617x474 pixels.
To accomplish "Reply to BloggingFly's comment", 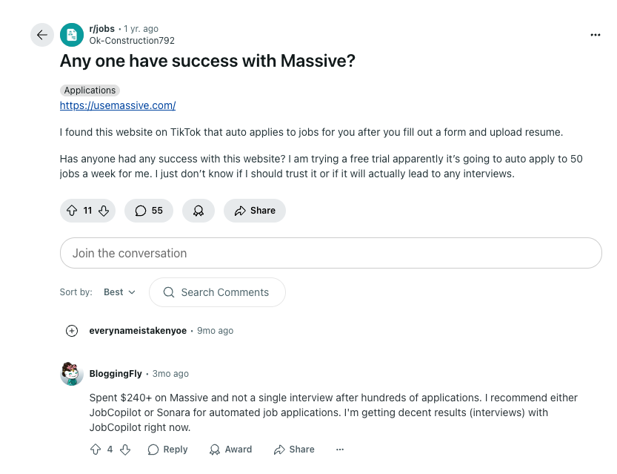I will 167,450.
